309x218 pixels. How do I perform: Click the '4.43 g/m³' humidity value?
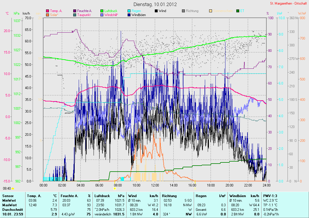click(x=68, y=214)
